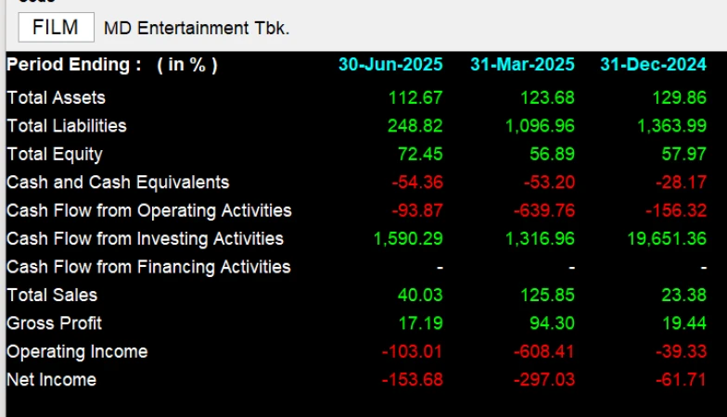Select the Total Liabilities row label
Screen dimensions: 727x417
[x=67, y=125]
